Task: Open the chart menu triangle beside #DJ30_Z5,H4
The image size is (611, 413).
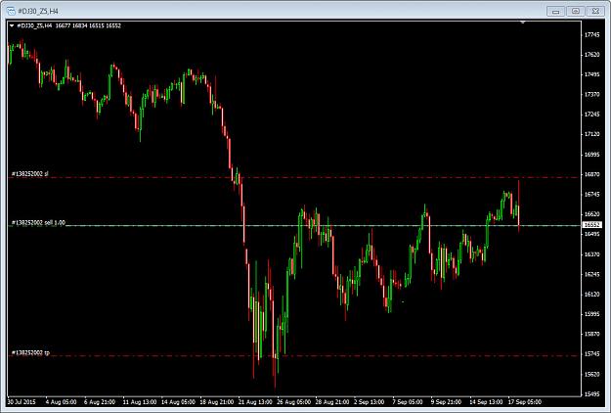Action: [12, 25]
